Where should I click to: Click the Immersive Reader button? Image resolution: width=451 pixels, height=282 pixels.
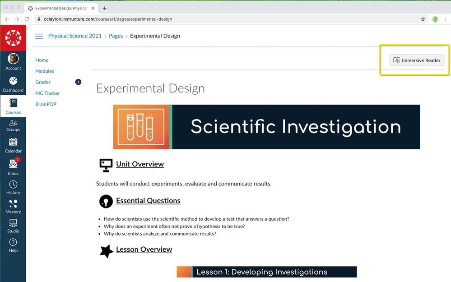[x=417, y=60]
